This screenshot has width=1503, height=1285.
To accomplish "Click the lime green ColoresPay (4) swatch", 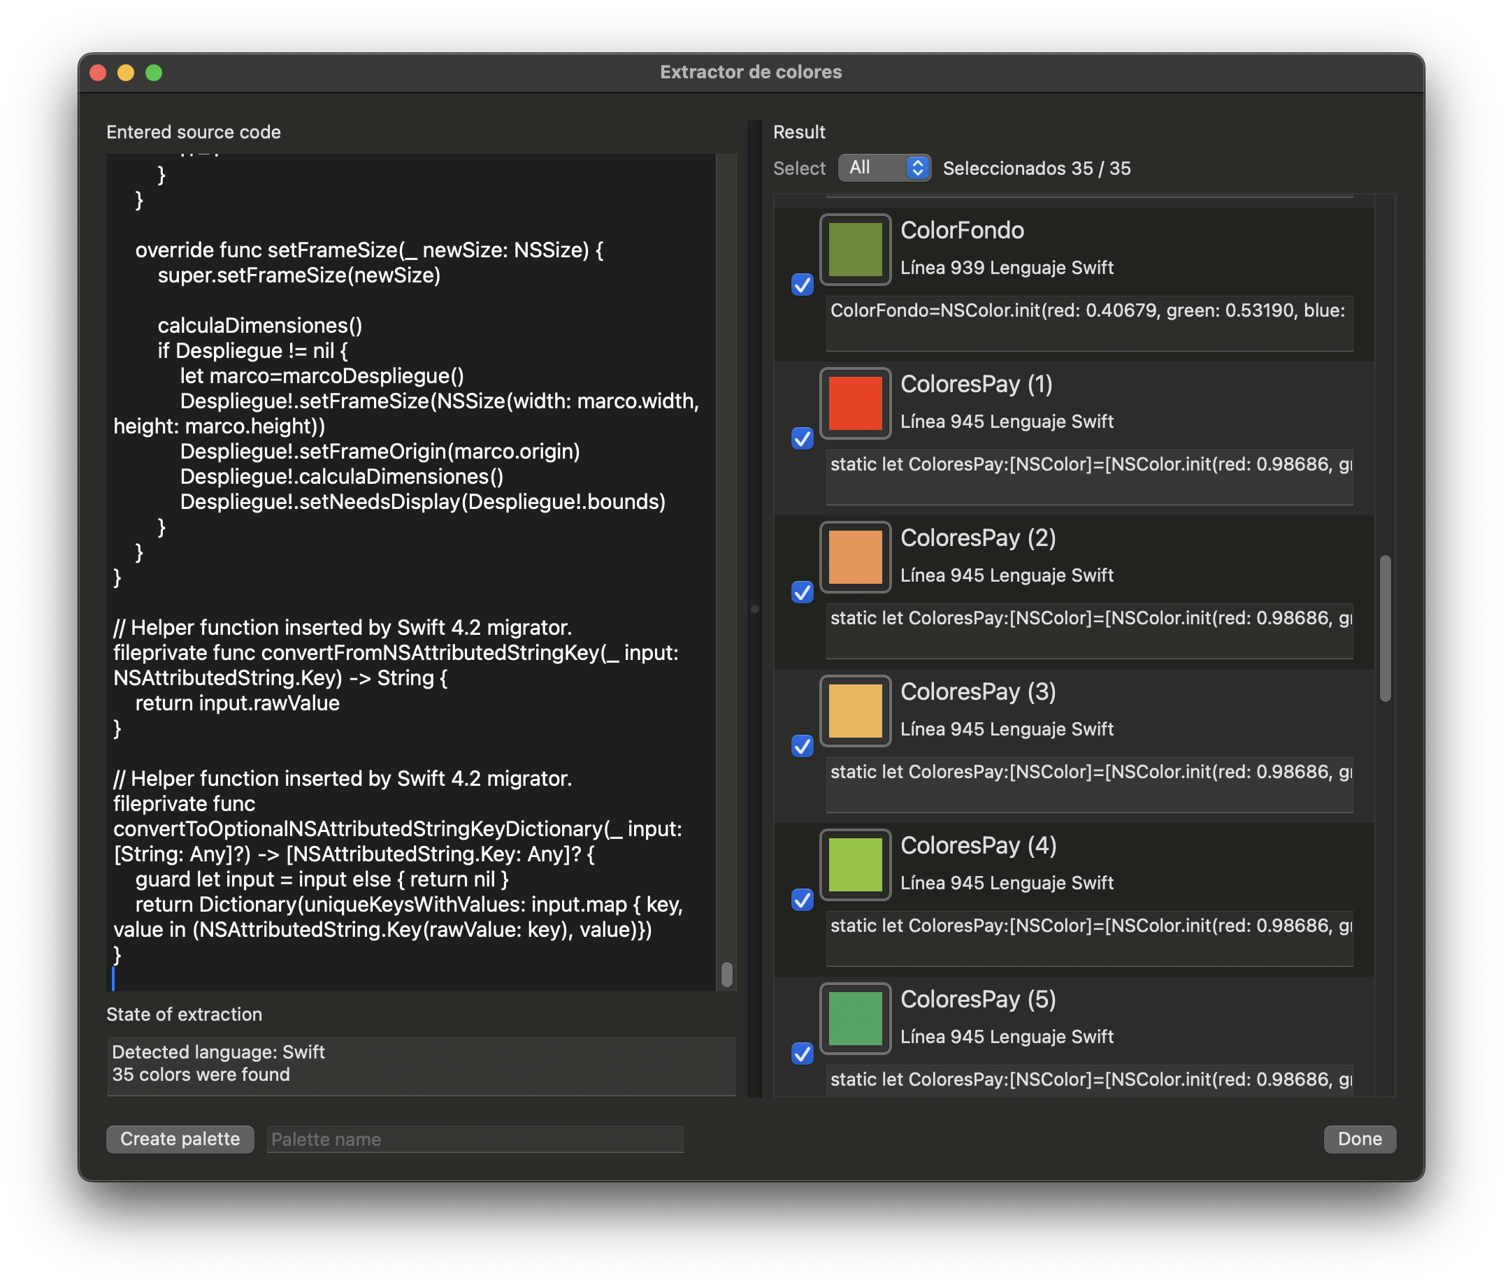I will click(x=854, y=865).
